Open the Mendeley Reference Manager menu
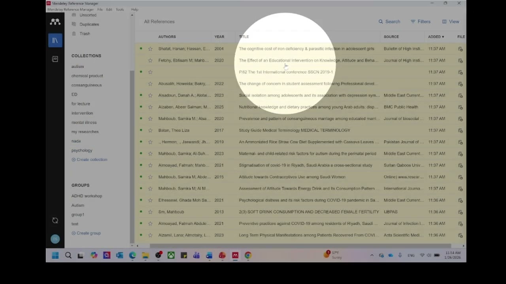Viewport: 506px width, 284px height. tap(70, 9)
